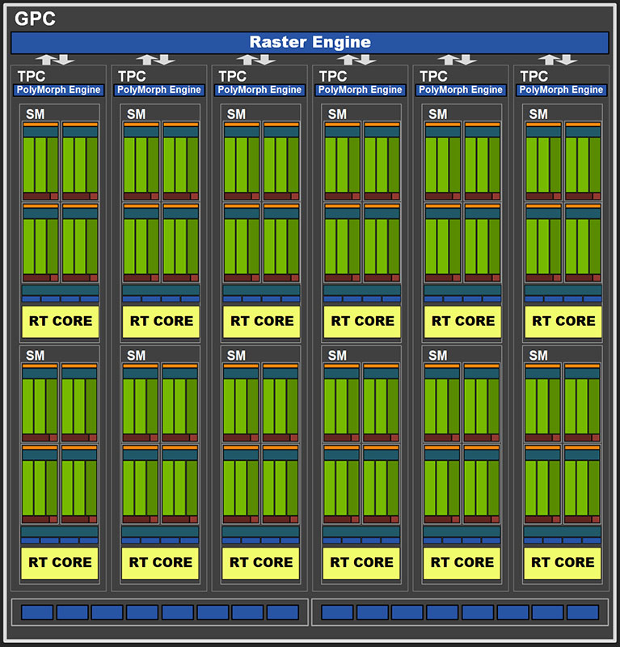This screenshot has width=620, height=647.
Task: Click the upper RT CORE in first TPC
Action: [x=61, y=321]
